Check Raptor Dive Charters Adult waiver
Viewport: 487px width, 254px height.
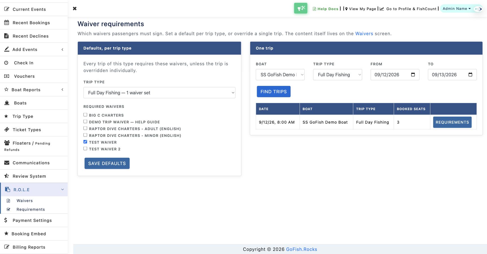point(85,128)
